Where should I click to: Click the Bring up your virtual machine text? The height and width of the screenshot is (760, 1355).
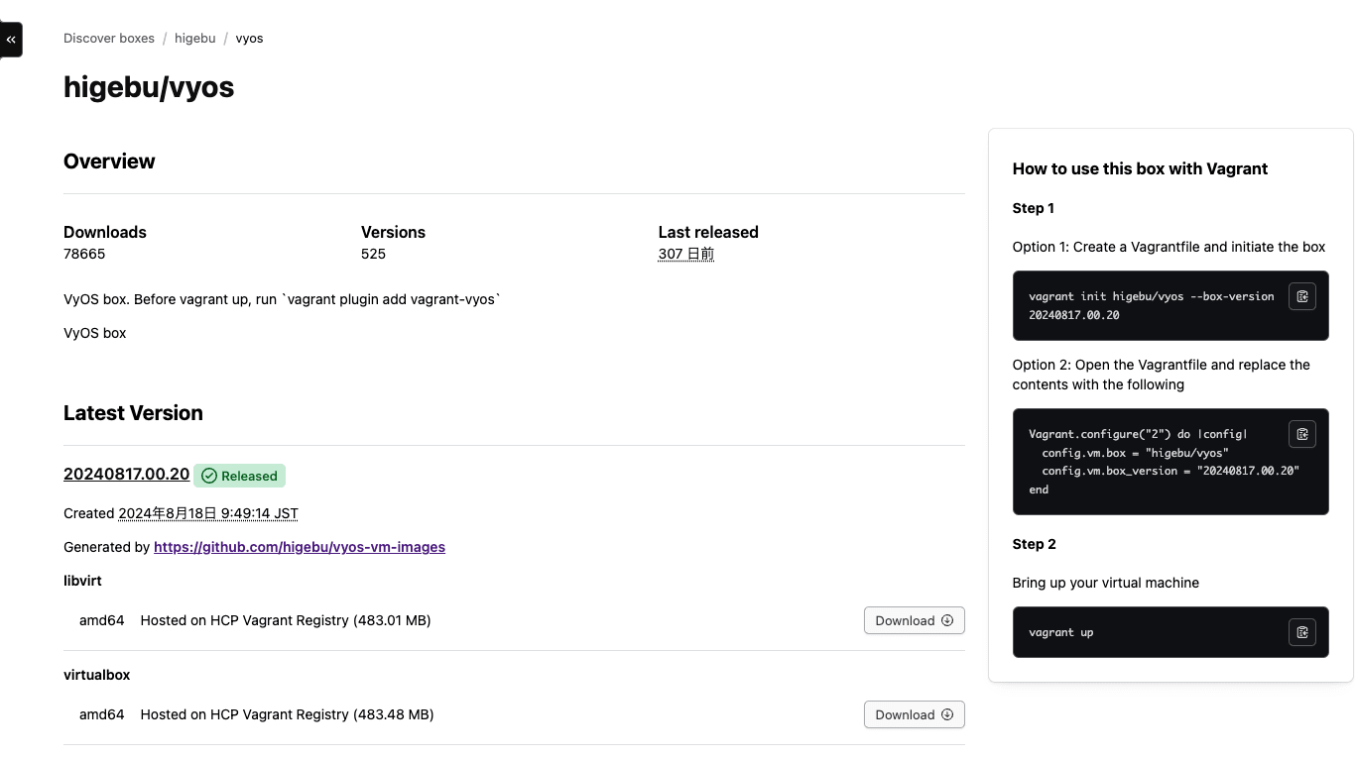(1105, 583)
